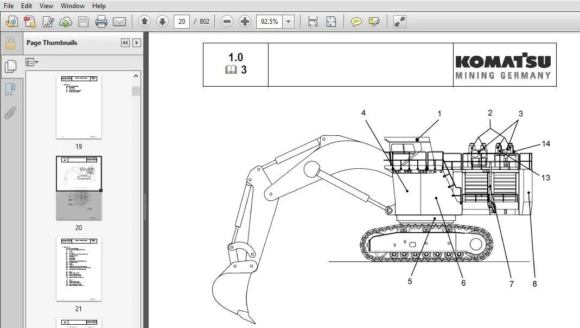Go to previous page with up arrow
The image size is (580, 328).
(145, 22)
